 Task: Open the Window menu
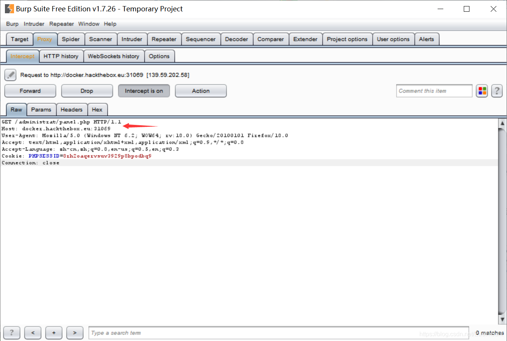point(89,24)
